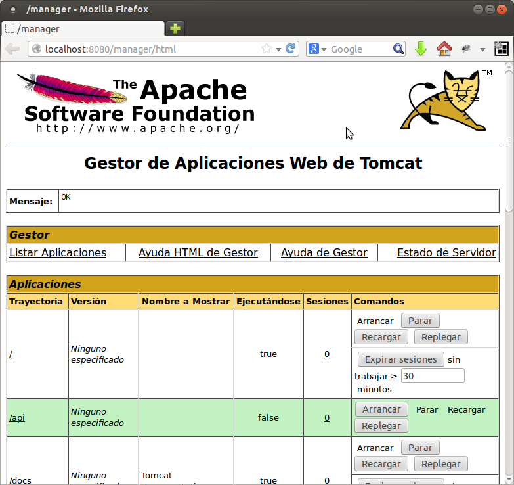Click the Apache Software Foundation logo
This screenshot has width=514, height=485.
click(136, 103)
